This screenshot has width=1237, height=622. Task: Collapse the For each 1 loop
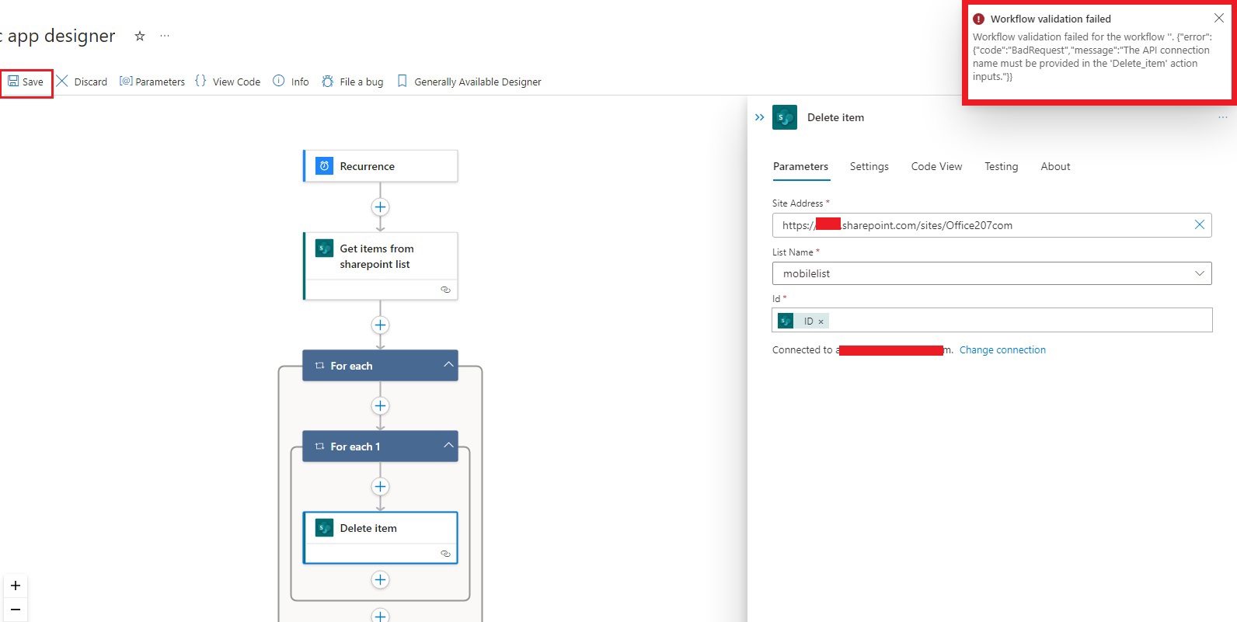[x=448, y=446]
